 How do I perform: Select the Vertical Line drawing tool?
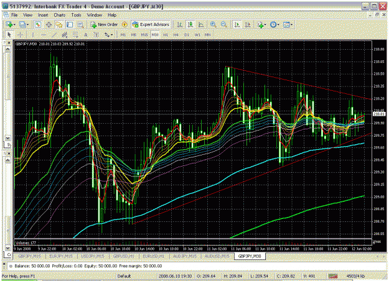33,35
